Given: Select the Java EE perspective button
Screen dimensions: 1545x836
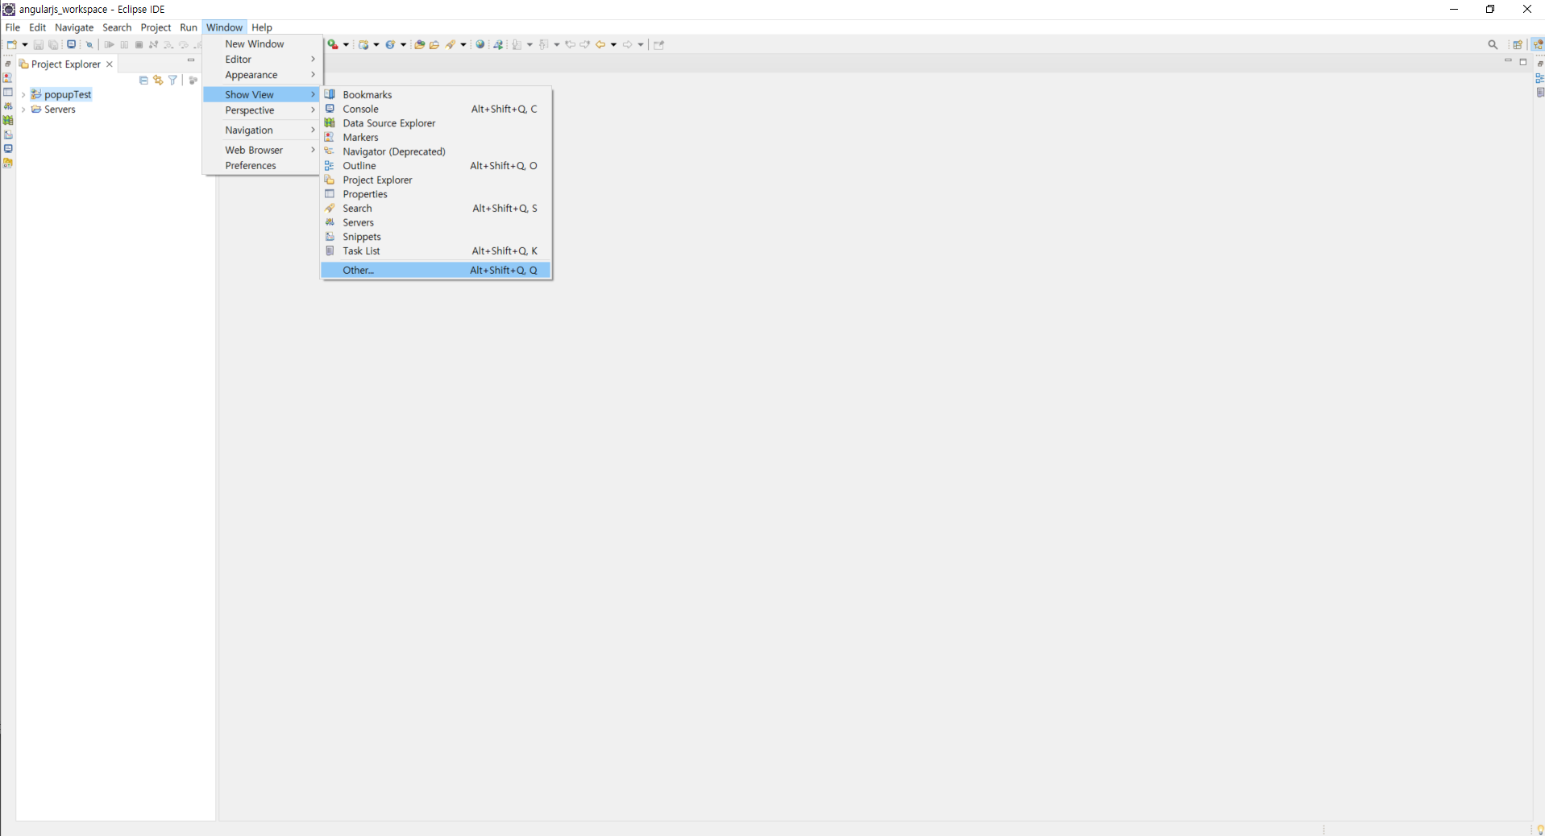Looking at the screenshot, I should [x=1538, y=45].
